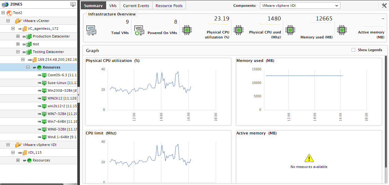Click the WIN2K12 VM icon

(44, 98)
